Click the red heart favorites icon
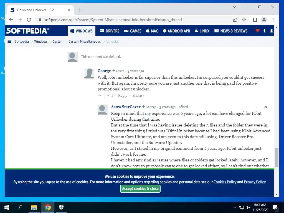 [x=258, y=31]
